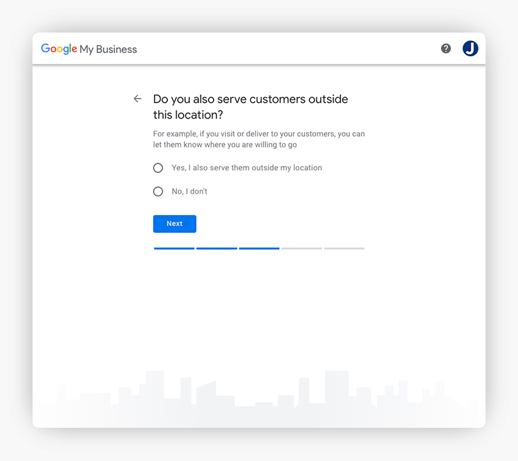Open the help question mark icon
Screen dimensions: 518x461
446,49
